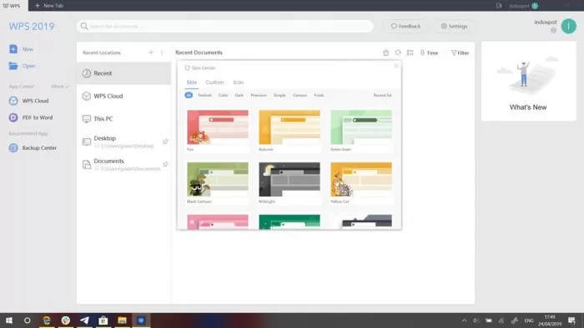Open the notification center icon

[x=572, y=321]
